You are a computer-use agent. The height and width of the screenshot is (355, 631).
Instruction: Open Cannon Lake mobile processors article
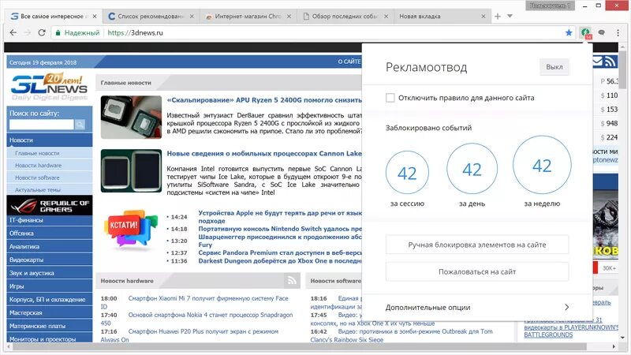coord(264,153)
